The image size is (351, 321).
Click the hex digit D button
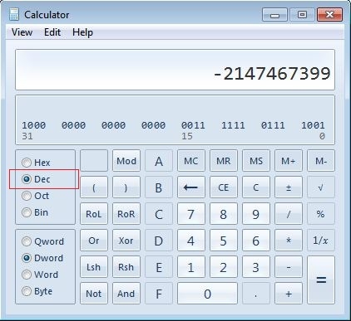point(159,241)
